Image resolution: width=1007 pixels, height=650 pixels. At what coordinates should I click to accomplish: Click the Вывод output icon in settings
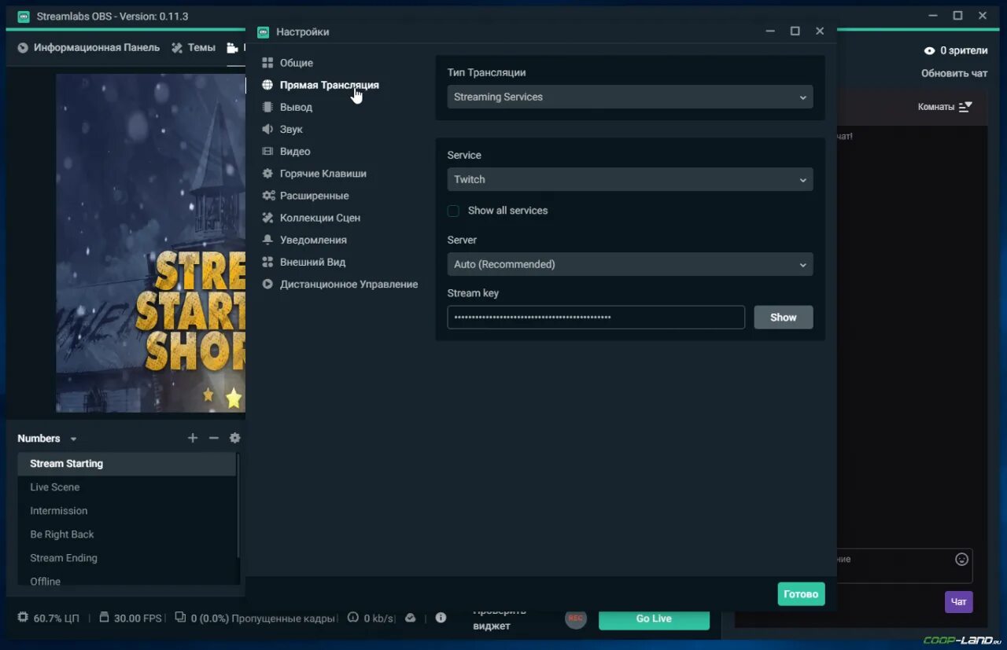tap(267, 107)
